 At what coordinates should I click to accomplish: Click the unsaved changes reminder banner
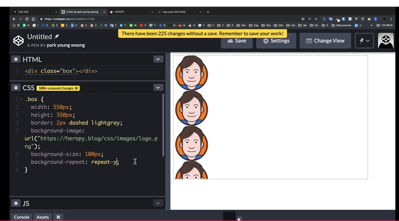(202, 33)
